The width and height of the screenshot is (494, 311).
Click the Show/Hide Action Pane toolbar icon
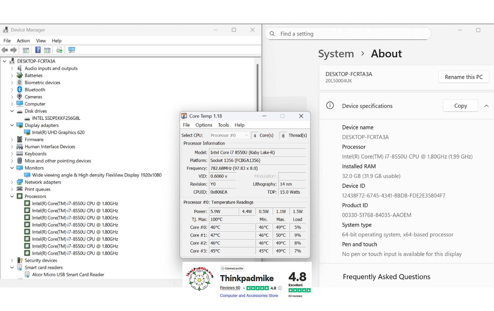click(47, 50)
